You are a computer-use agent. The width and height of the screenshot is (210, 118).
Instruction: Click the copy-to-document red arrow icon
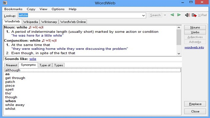point(194,15)
